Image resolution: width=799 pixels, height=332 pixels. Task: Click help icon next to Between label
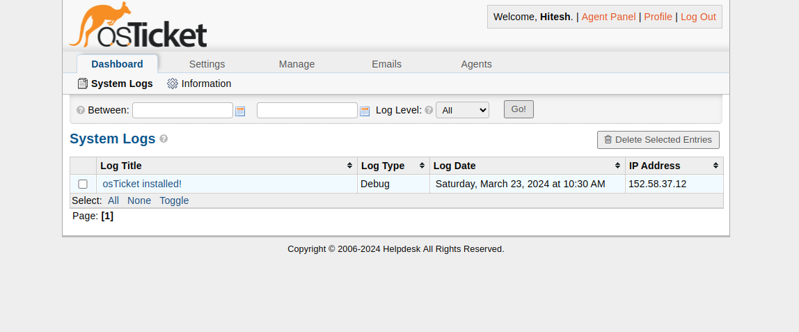coord(81,111)
